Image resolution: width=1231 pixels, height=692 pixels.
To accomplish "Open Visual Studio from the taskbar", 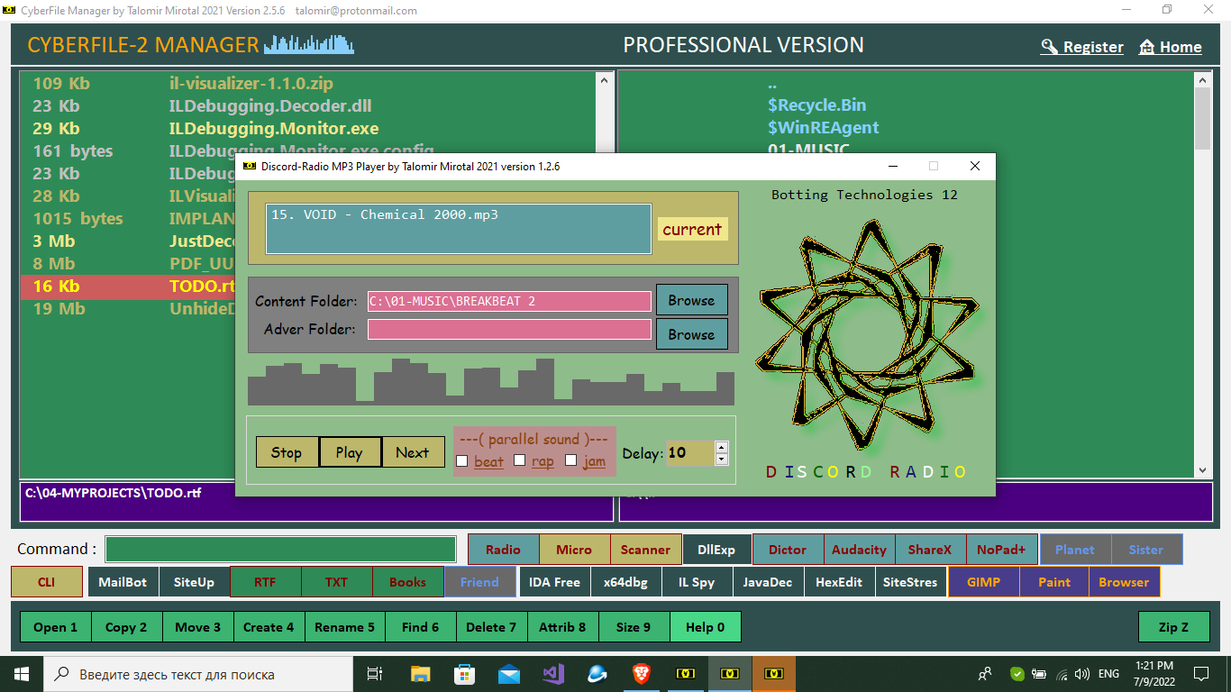I will click(x=552, y=673).
